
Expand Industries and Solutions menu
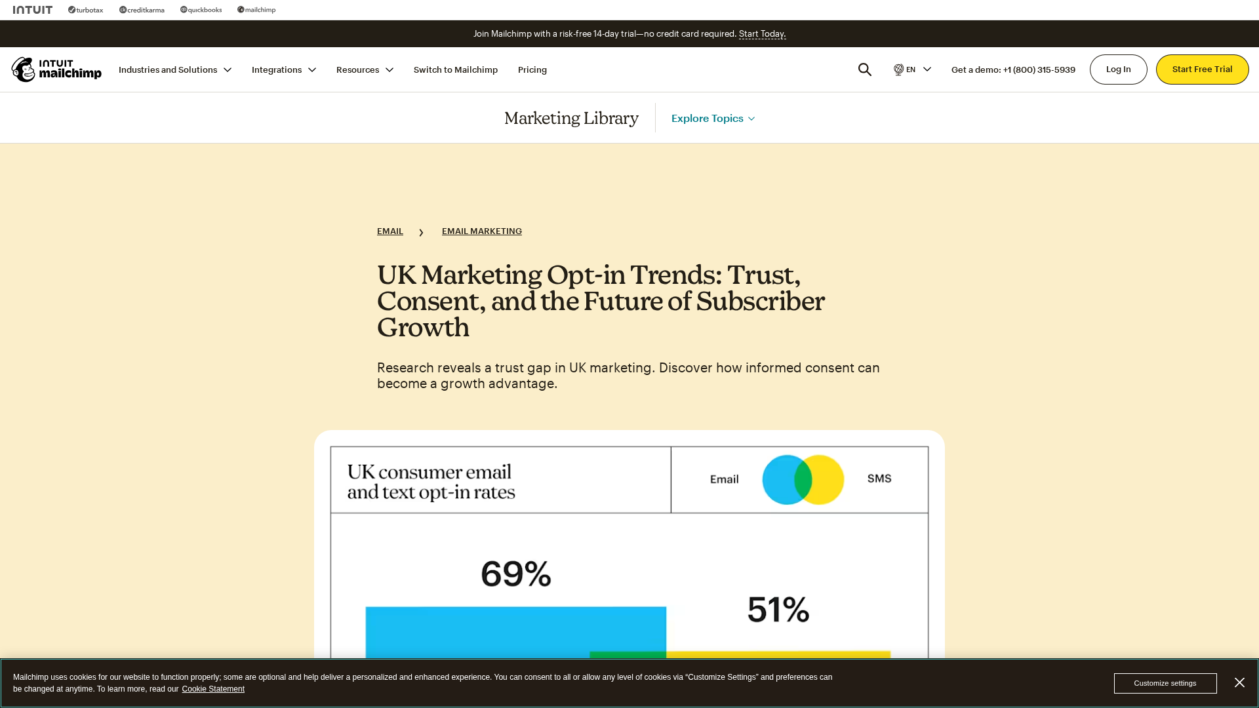[x=174, y=69]
